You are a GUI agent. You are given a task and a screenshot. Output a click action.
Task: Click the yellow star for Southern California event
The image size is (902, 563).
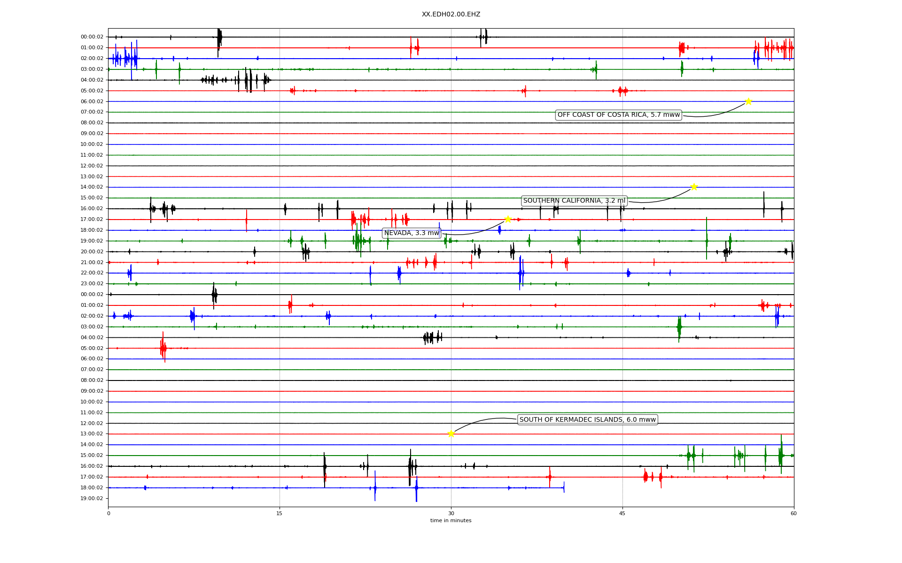pyautogui.click(x=694, y=187)
